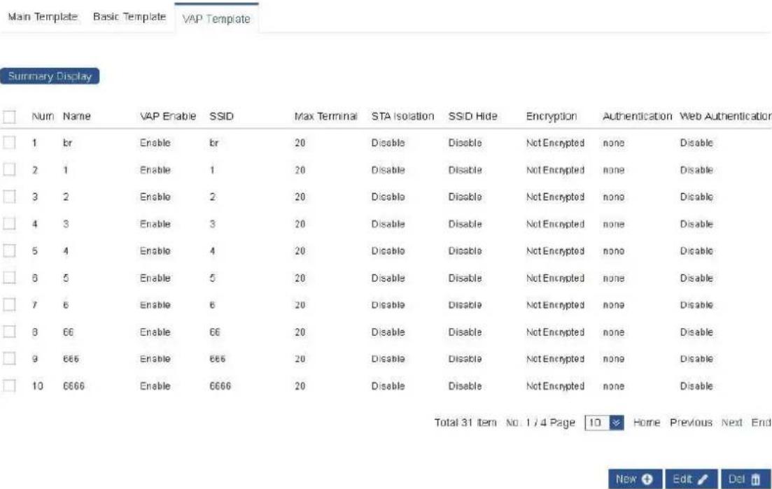Click the Del button with trash icon
The image size is (772, 489).
click(x=745, y=479)
